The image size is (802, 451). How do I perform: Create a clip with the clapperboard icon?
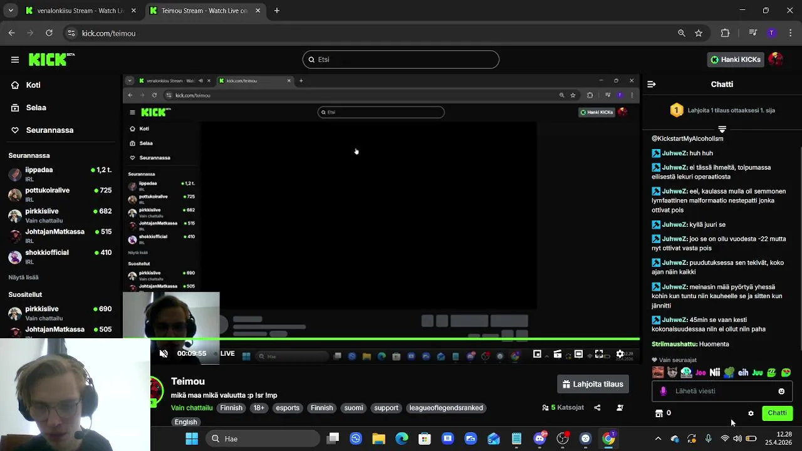pos(558,354)
